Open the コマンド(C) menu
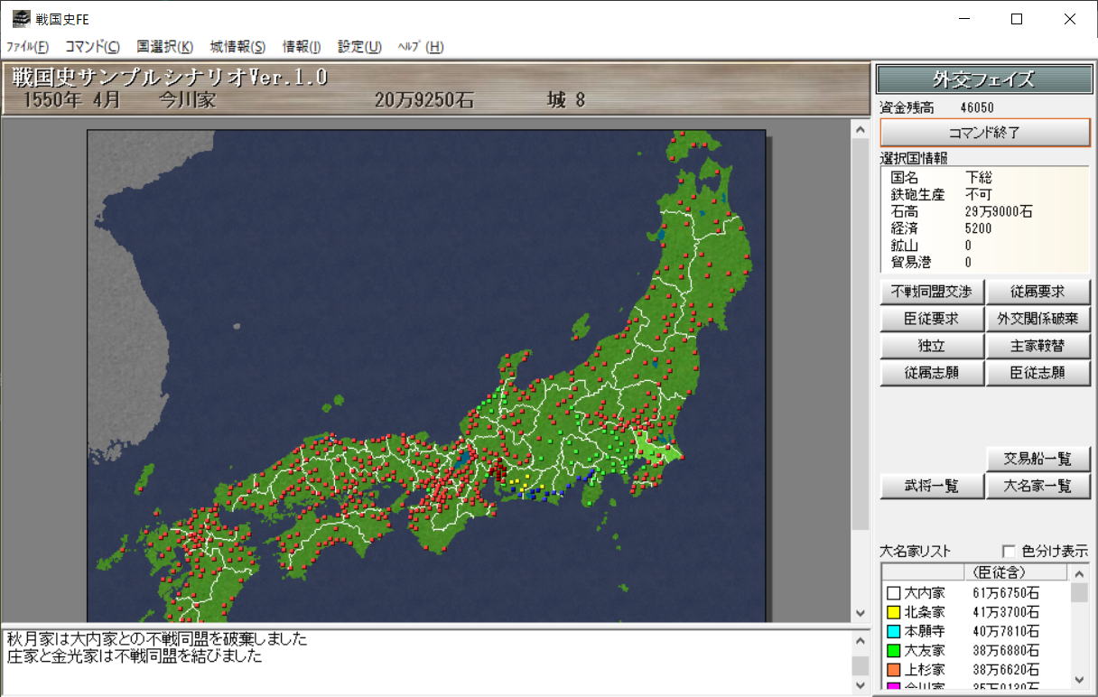 click(x=92, y=47)
